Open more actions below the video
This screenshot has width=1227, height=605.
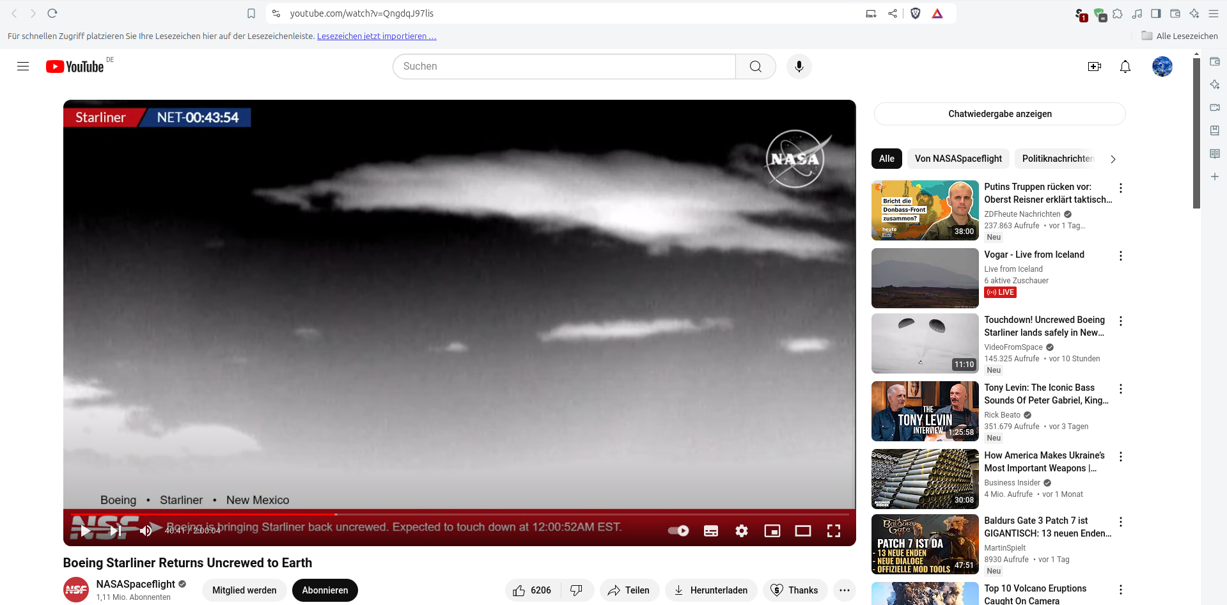(x=845, y=590)
